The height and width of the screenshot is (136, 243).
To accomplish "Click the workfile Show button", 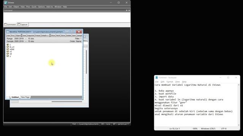I will pyautogui.click(x=53, y=36).
